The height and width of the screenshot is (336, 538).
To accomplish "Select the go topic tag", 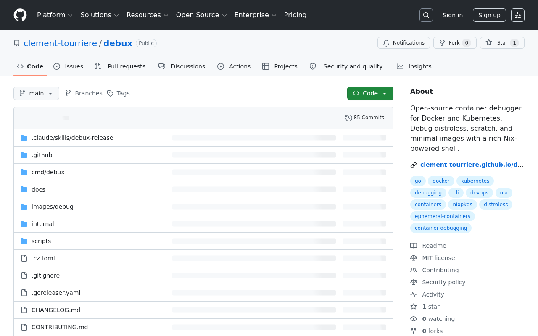I will (418, 181).
